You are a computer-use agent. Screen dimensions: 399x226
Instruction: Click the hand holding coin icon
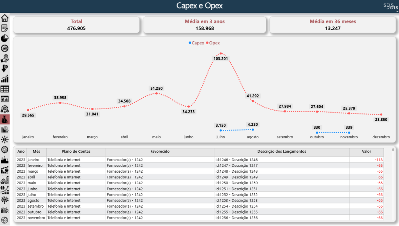5,58
